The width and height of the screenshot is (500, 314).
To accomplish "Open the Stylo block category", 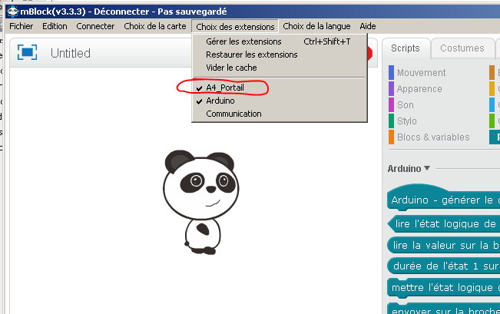I will tap(407, 121).
